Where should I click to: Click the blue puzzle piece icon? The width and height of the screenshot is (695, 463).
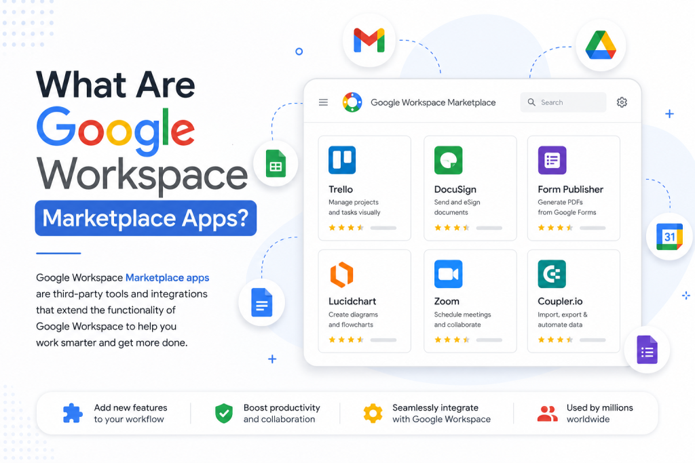pyautogui.click(x=72, y=414)
